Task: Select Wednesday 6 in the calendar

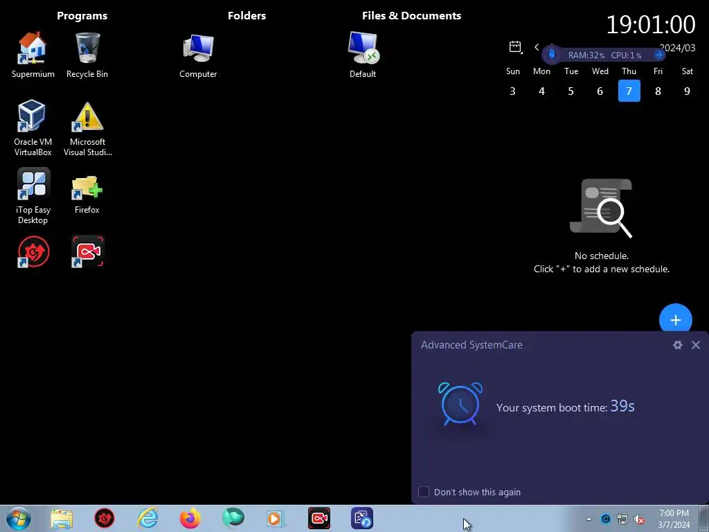Action: coord(600,91)
